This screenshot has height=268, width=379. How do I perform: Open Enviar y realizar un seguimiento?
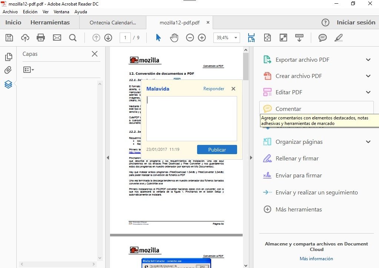(x=317, y=192)
